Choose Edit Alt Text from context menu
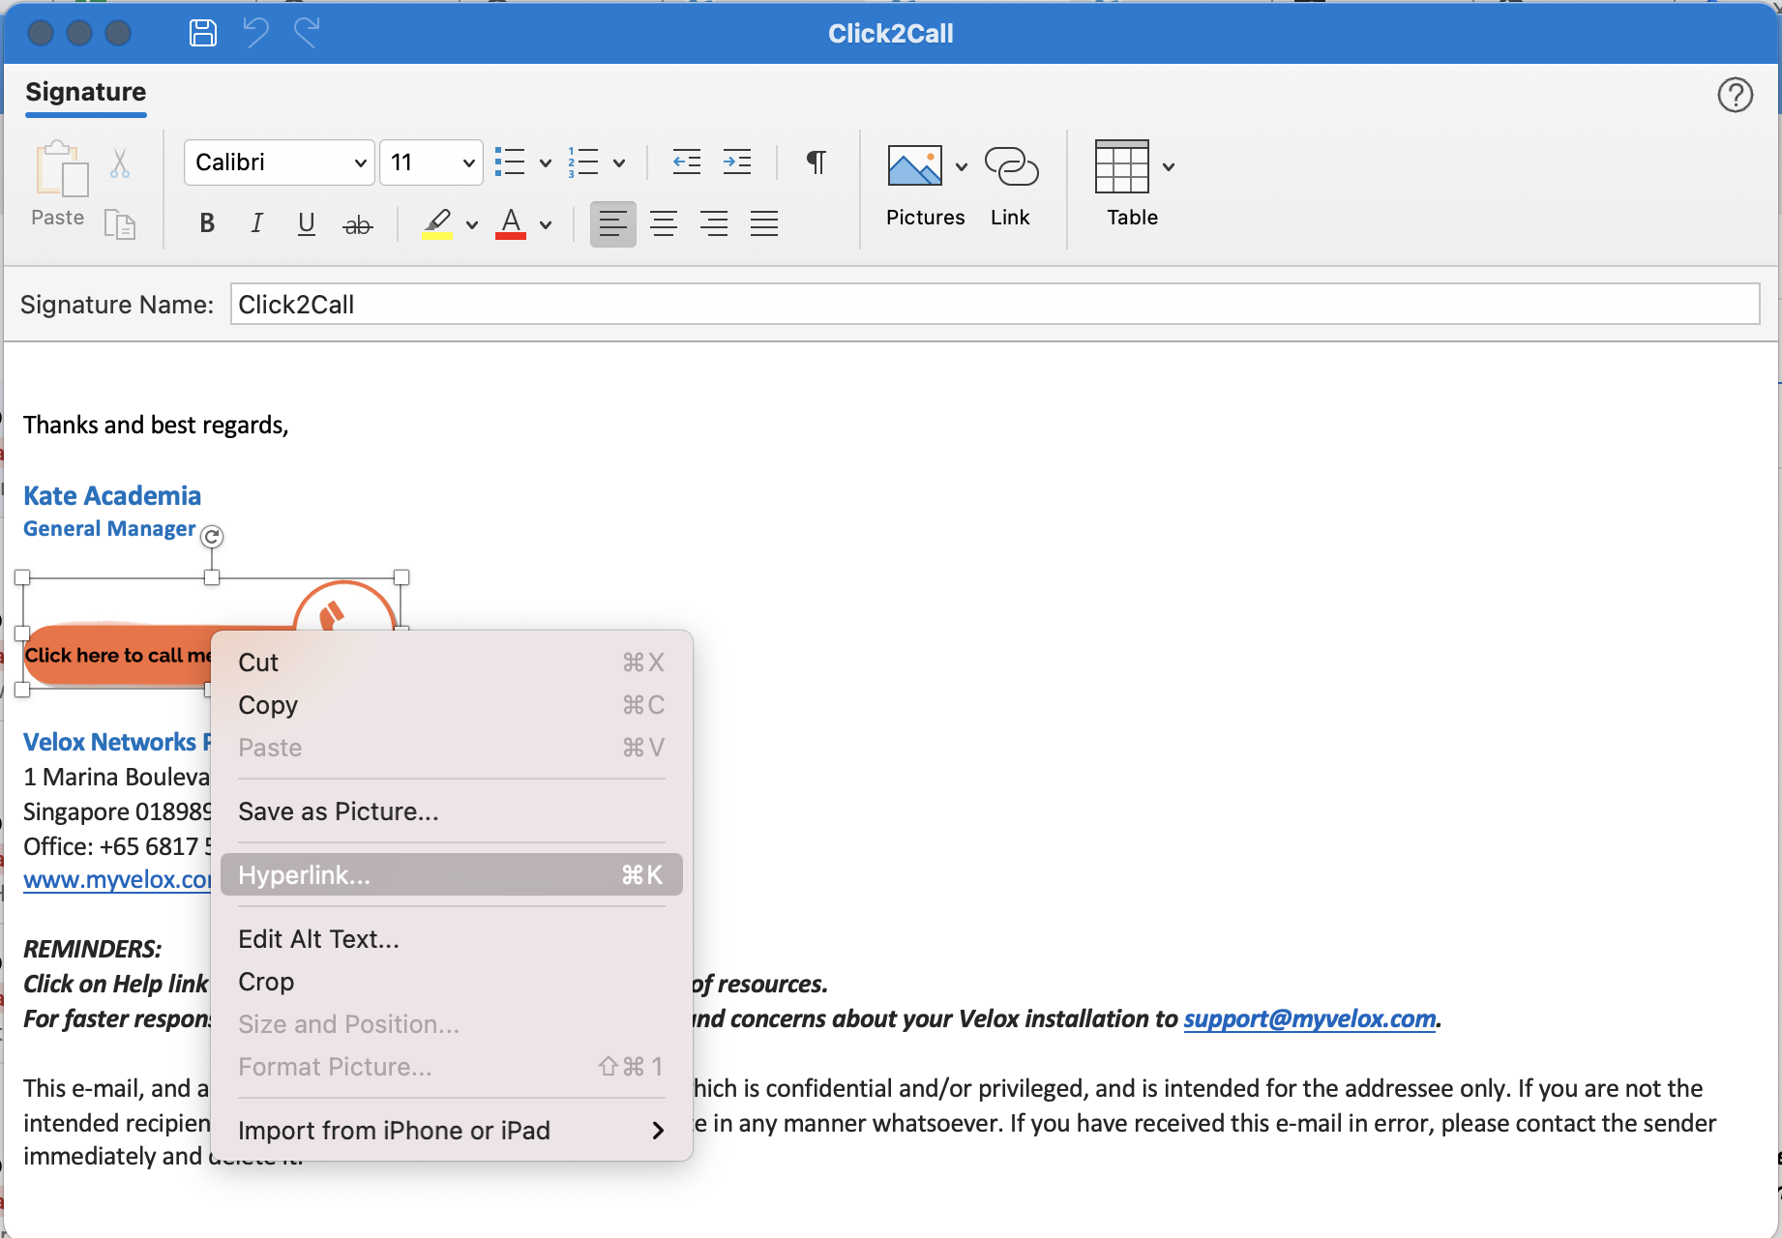 point(452,939)
